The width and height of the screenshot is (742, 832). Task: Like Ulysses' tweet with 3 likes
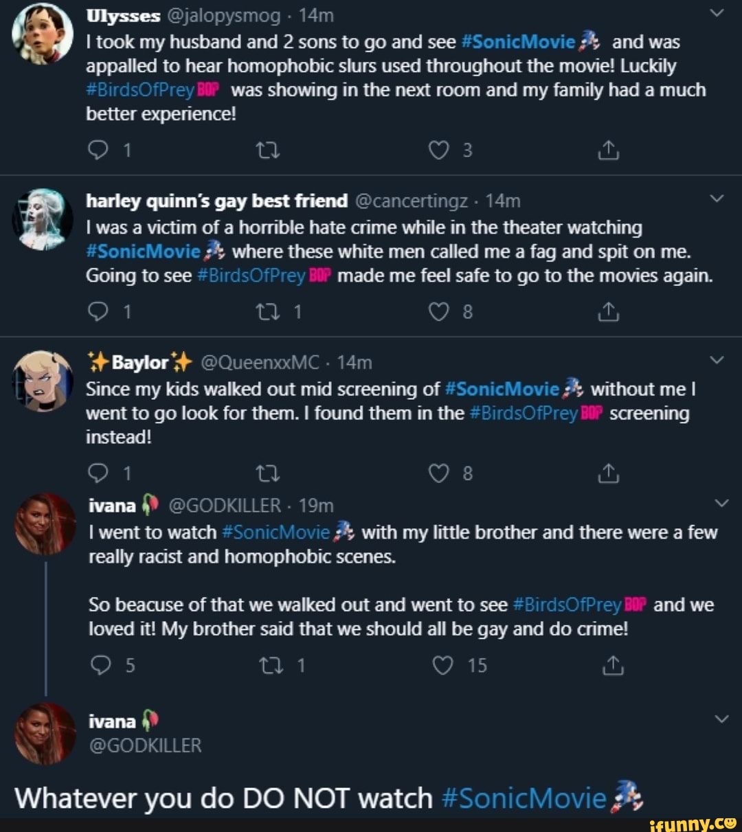[x=438, y=150]
